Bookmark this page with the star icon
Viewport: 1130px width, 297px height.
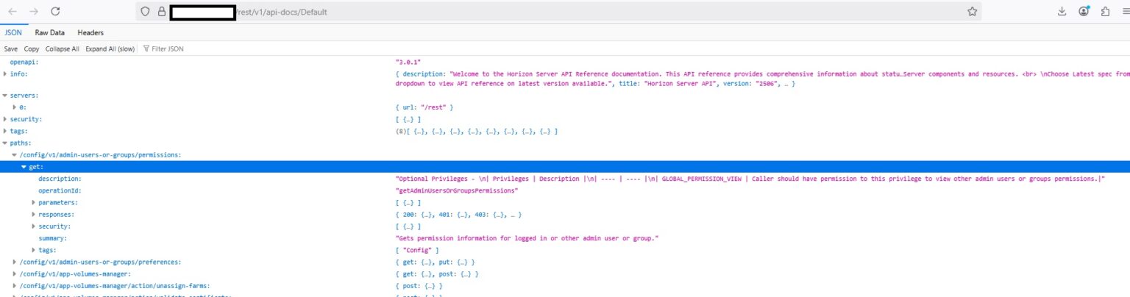pos(972,12)
